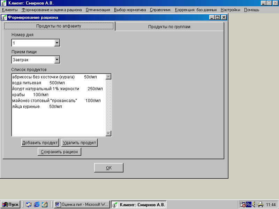
Task: Click the task scheduler tray icon
Action: [x=242, y=204]
